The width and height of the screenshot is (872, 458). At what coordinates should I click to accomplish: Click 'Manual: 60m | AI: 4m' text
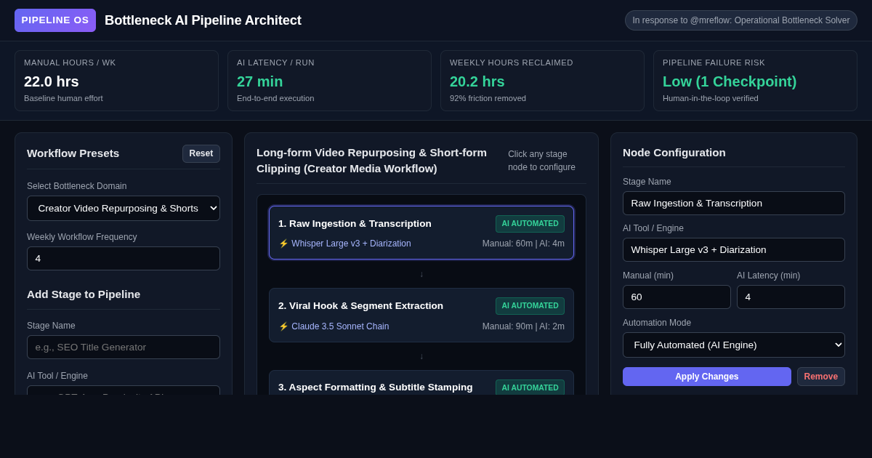pyautogui.click(x=523, y=244)
